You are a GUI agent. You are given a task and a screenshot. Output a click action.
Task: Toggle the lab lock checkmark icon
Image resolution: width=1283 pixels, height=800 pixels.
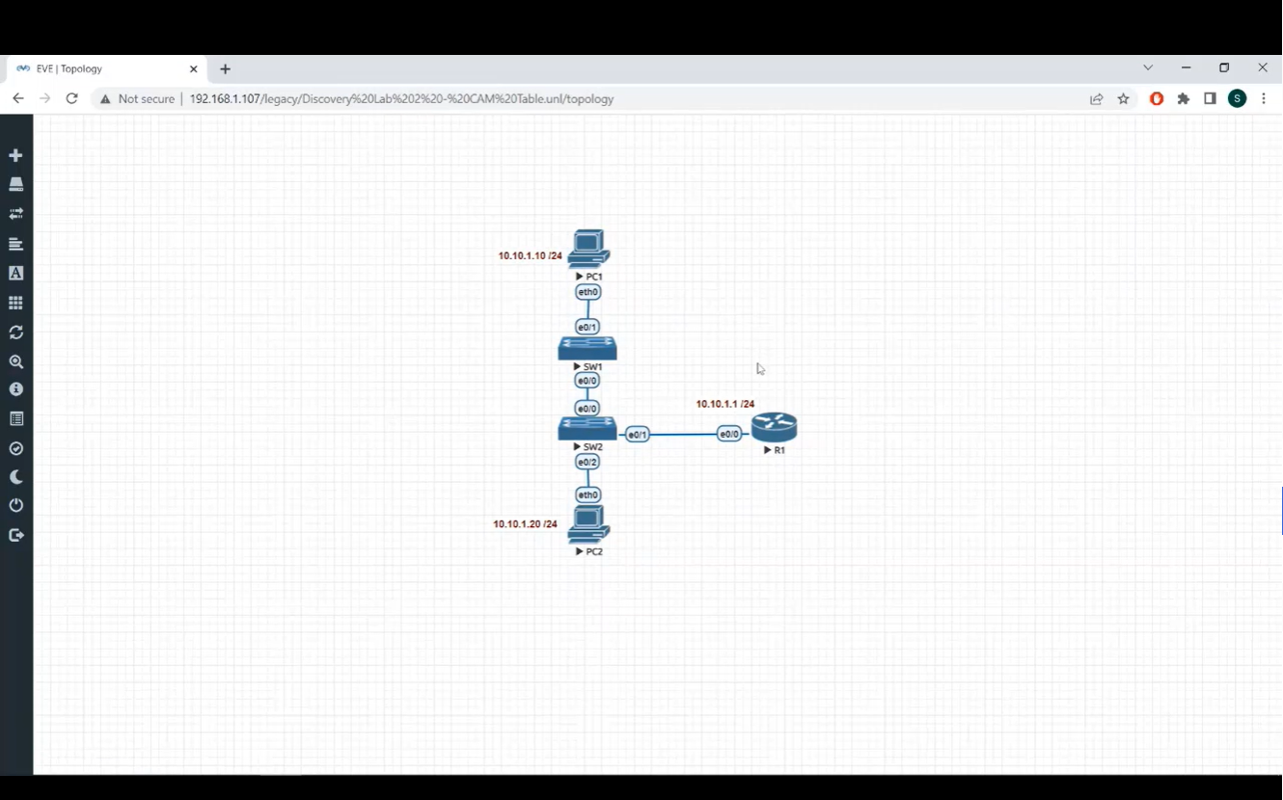pos(15,447)
